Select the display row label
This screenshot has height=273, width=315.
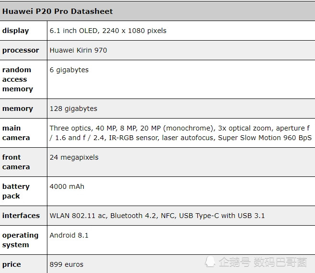(x=15, y=31)
